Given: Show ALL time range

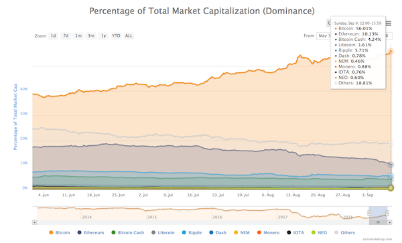Looking at the screenshot, I should pos(129,36).
